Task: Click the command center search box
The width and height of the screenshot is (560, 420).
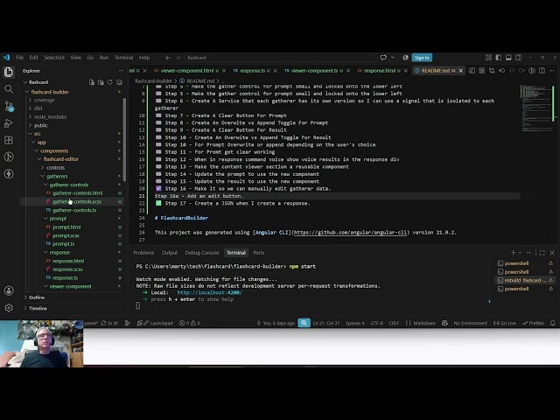Action: [x=280, y=58]
